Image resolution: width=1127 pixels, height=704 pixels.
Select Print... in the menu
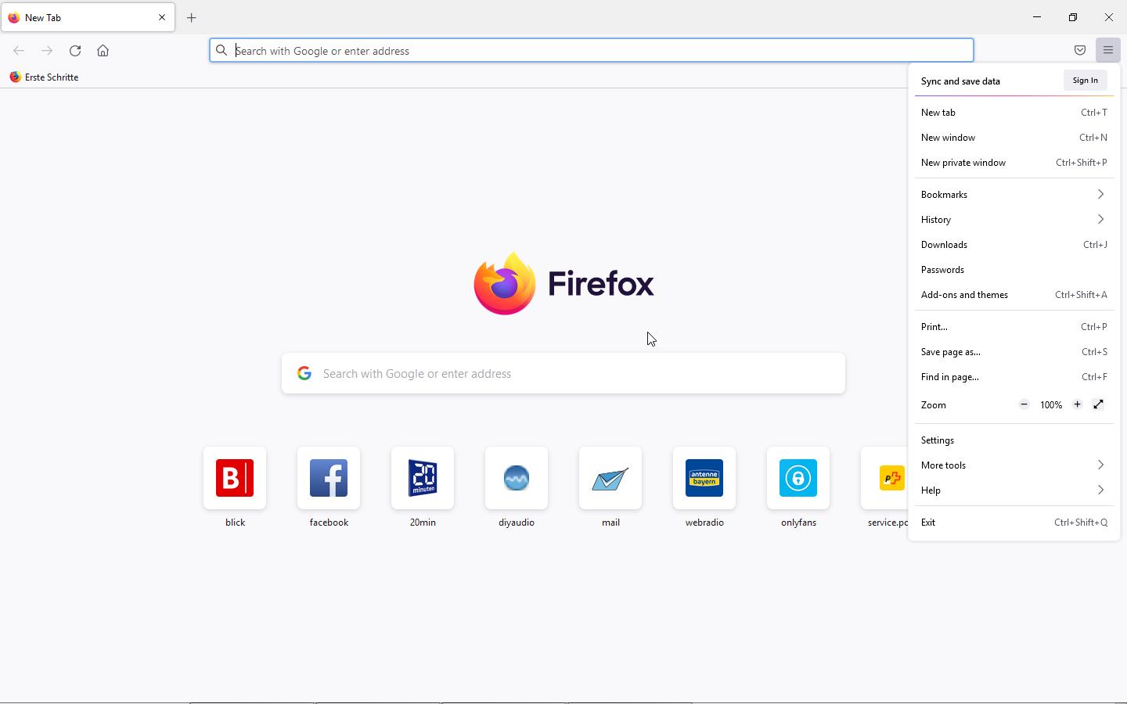(x=1014, y=327)
